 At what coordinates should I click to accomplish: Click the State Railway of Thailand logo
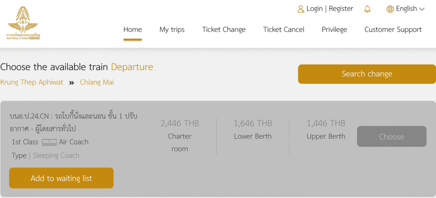click(x=23, y=23)
